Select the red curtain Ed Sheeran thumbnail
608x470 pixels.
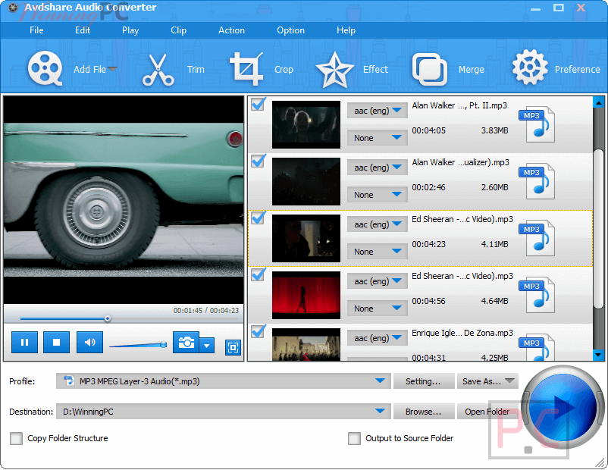(x=306, y=295)
